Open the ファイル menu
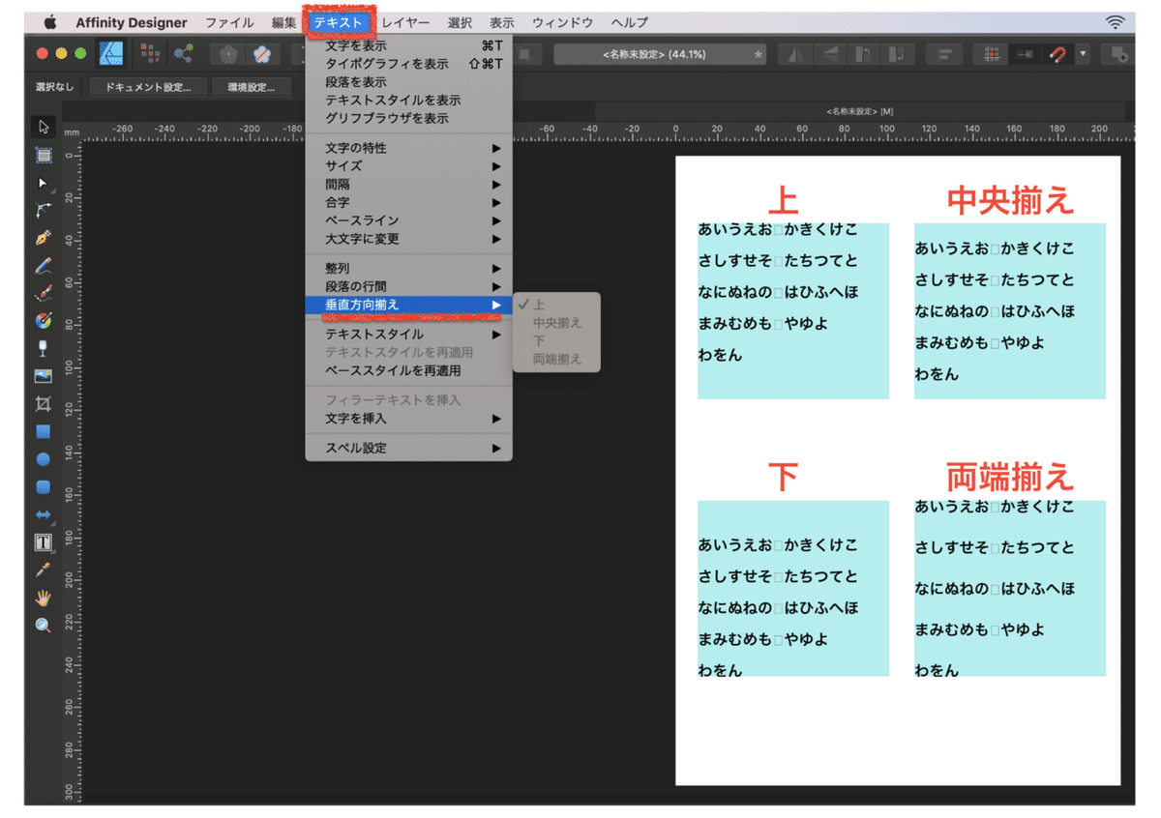The height and width of the screenshot is (818, 1161). click(x=229, y=22)
